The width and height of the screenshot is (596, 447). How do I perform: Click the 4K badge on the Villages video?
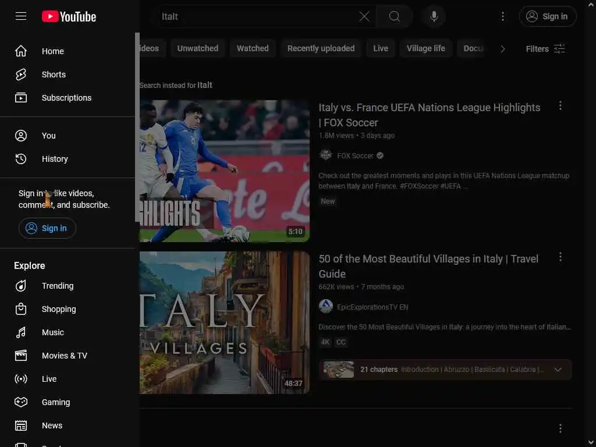click(325, 342)
